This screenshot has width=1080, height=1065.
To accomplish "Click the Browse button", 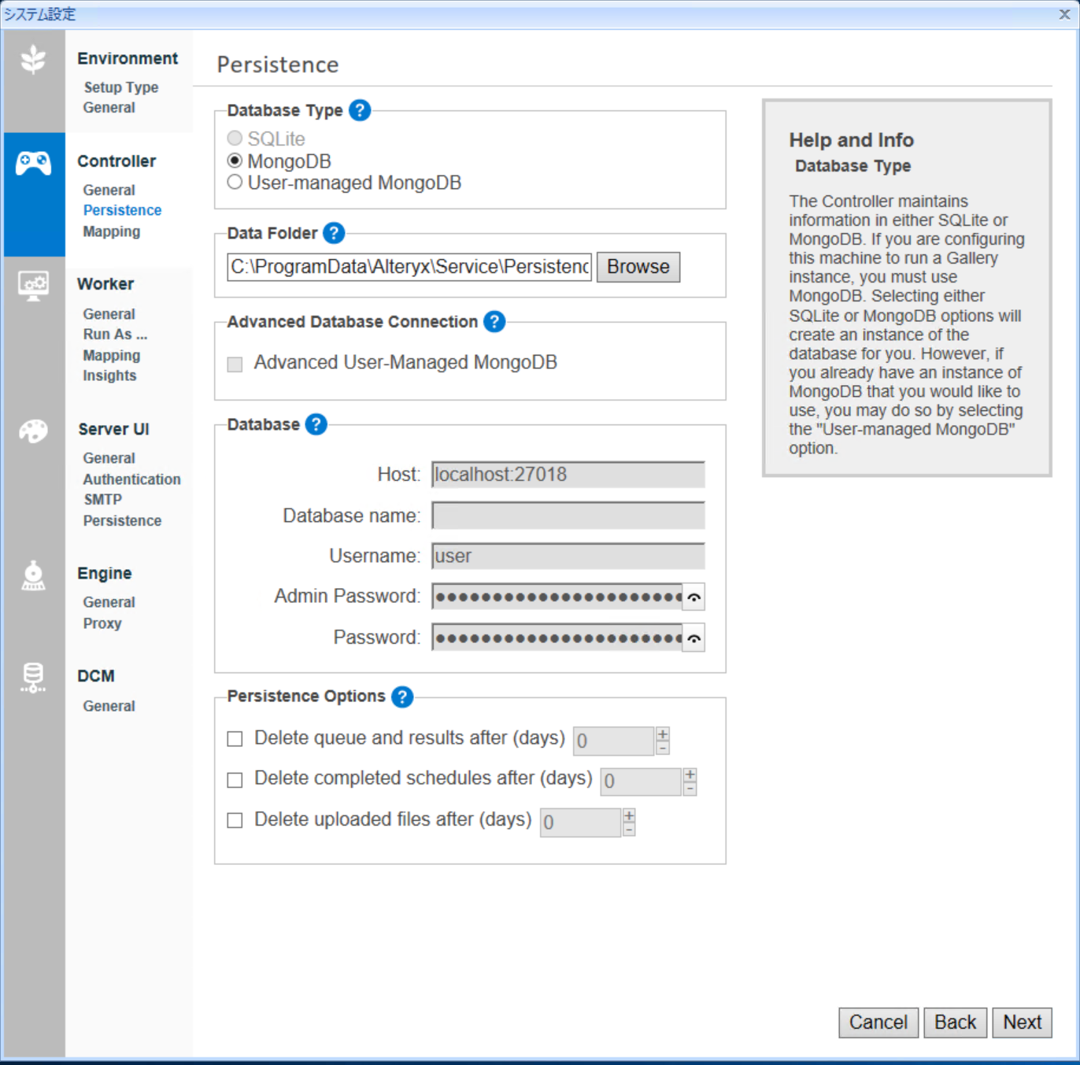I will coord(638,267).
